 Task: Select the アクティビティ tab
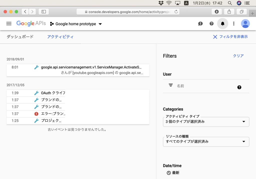60,36
